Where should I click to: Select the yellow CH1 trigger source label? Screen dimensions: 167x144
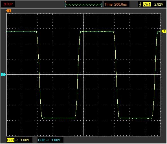[147, 5]
